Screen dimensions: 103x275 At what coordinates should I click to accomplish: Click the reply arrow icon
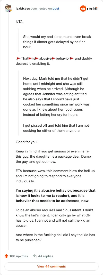(x=35, y=256)
